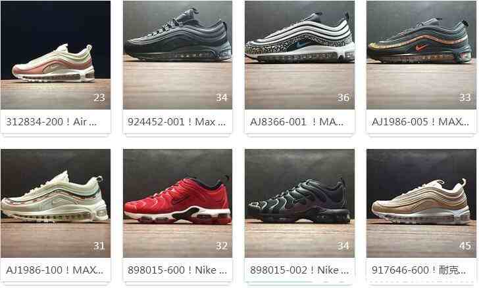This screenshot has height=288, width=479.
Task: Click the photo count 23 badge
Action: (99, 98)
